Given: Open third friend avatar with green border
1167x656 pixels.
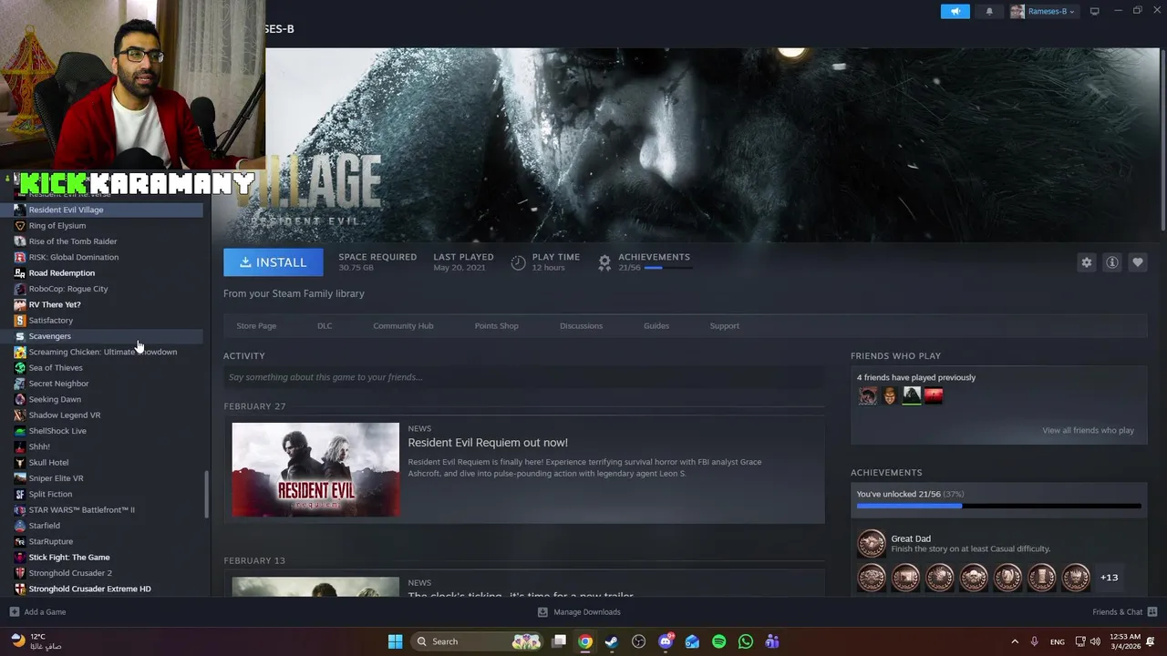Looking at the screenshot, I should pos(912,395).
